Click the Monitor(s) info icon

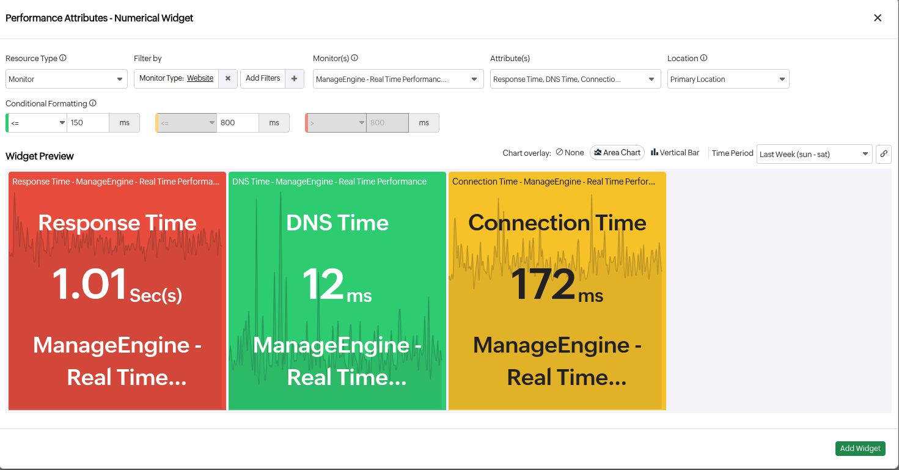[x=354, y=58]
